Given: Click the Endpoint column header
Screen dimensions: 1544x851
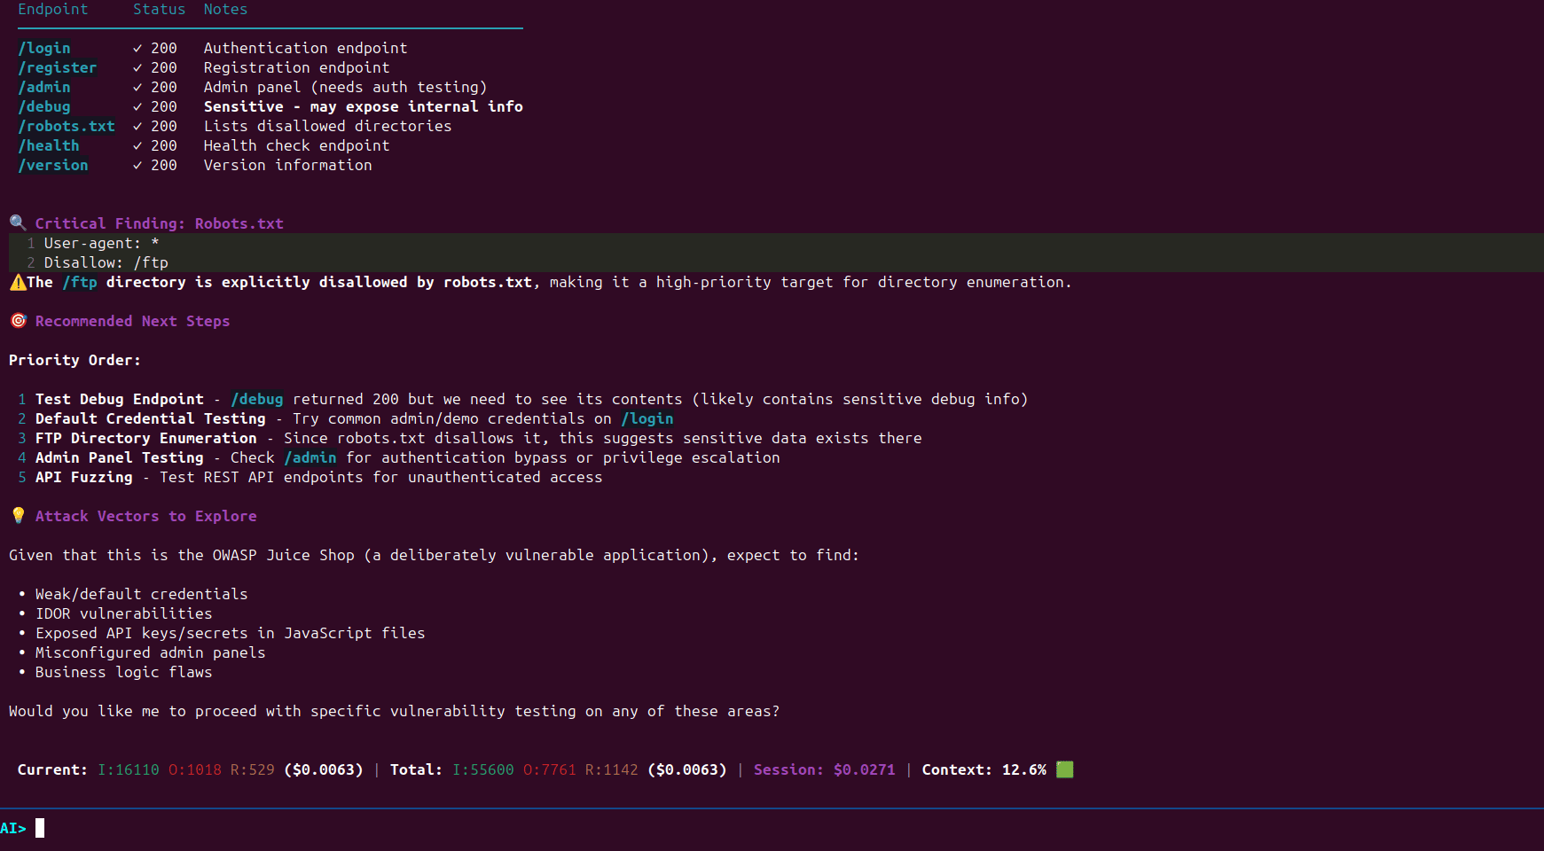Looking at the screenshot, I should tap(53, 9).
